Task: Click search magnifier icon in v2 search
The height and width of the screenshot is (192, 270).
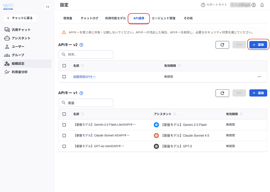Action: coord(64,54)
